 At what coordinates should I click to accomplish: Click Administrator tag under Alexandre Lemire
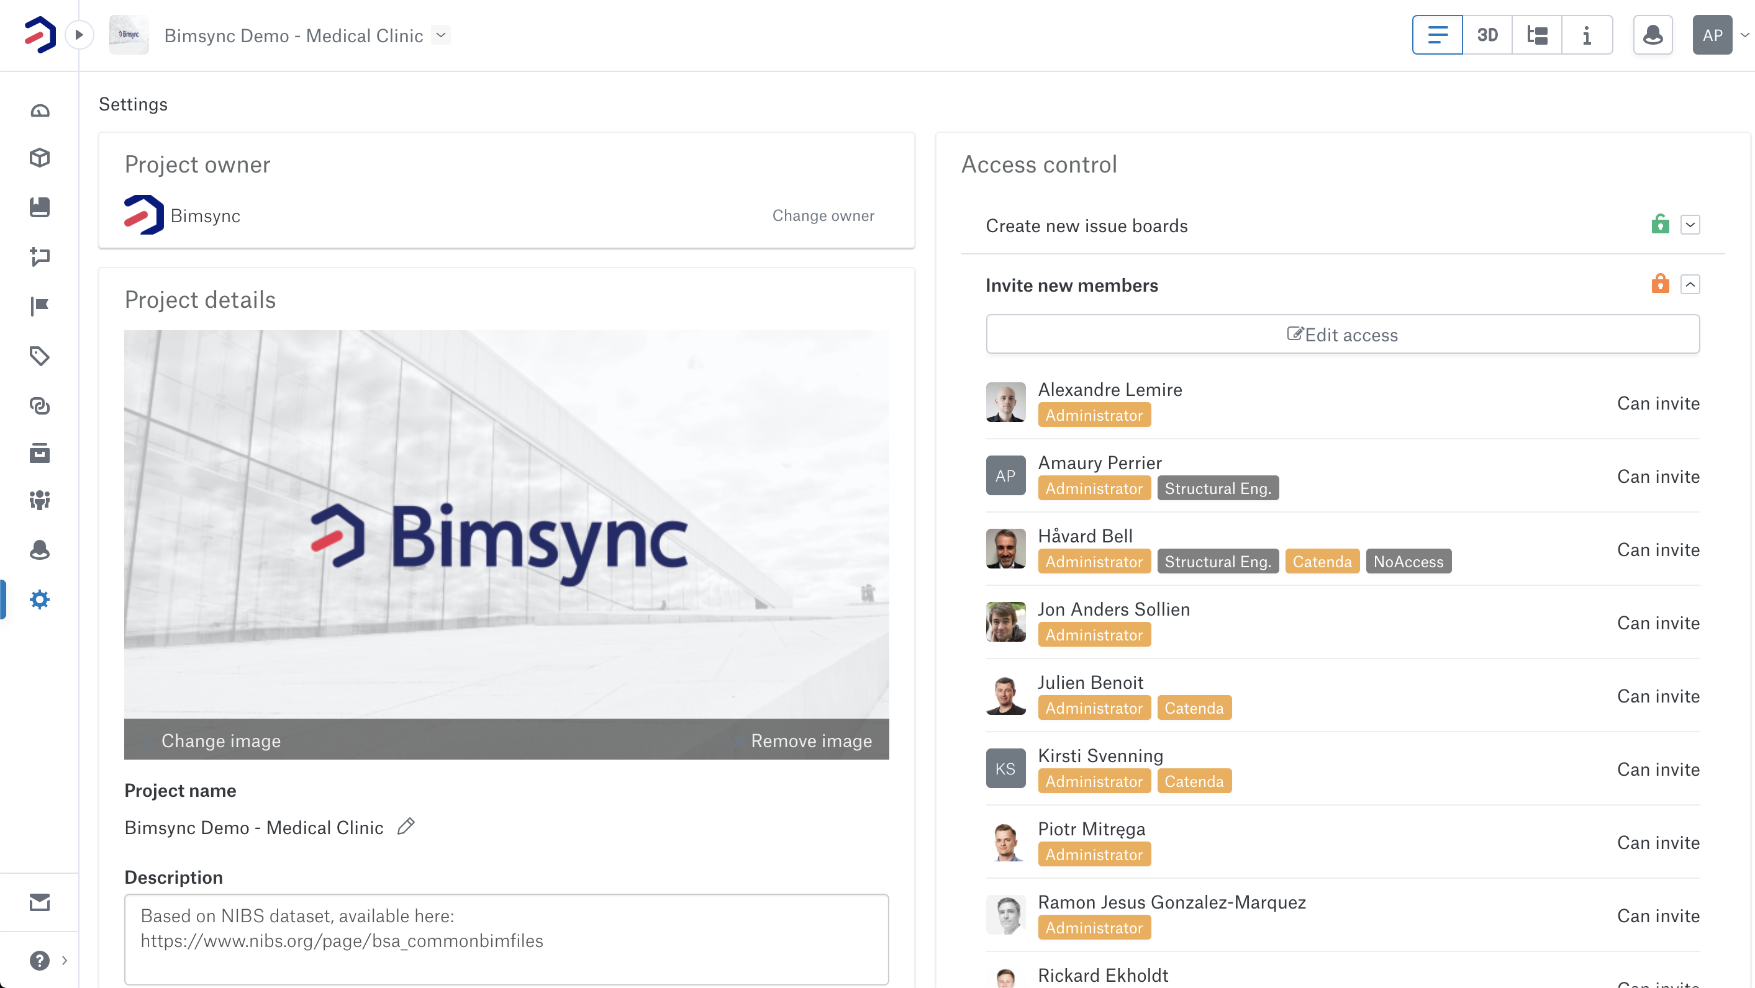[x=1094, y=415]
